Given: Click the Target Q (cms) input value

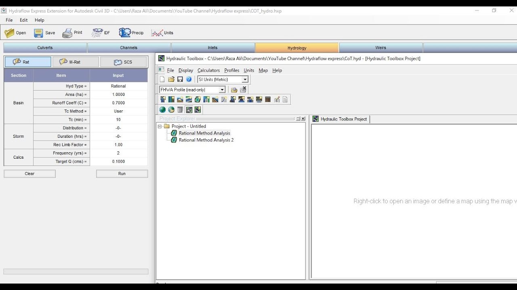Looking at the screenshot, I should [119, 162].
